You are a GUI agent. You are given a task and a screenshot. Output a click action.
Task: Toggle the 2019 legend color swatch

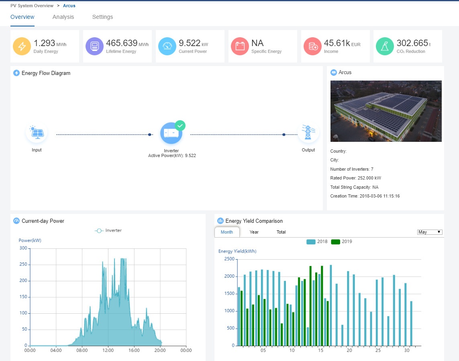(335, 242)
